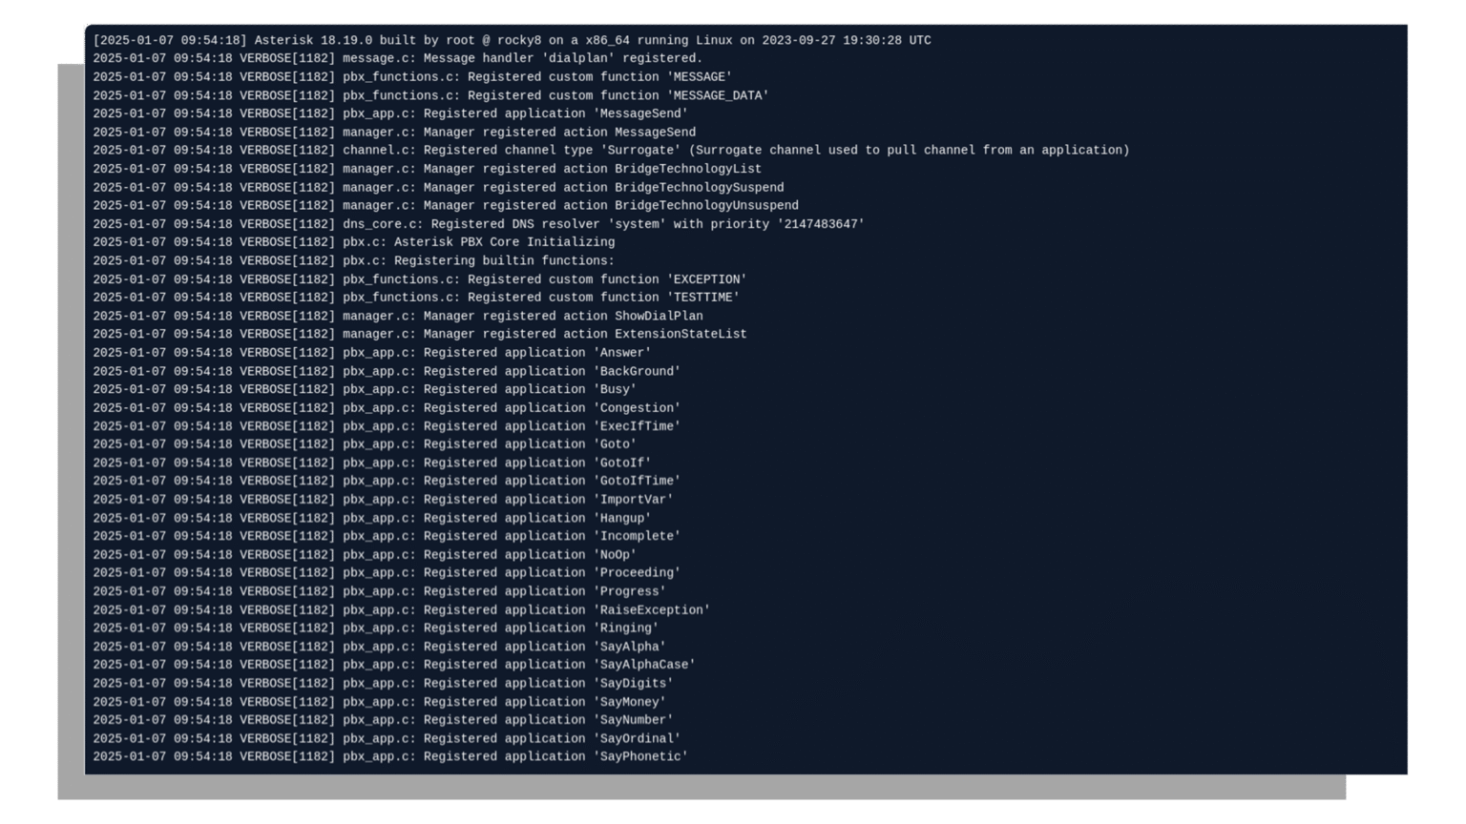This screenshot has width=1466, height=824.
Task: Select the line registering custom function 'MESSAGE_DATA'
Action: pyautogui.click(x=430, y=95)
